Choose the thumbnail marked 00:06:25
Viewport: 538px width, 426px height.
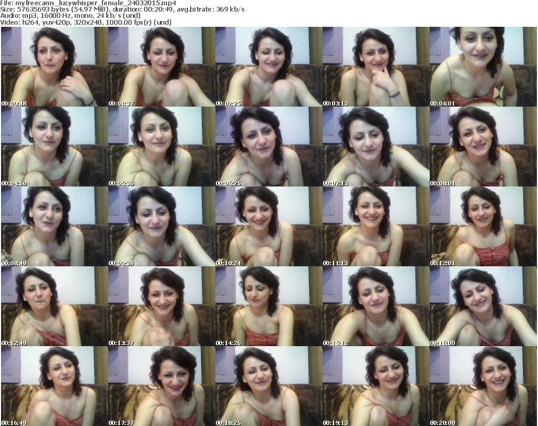click(x=268, y=147)
